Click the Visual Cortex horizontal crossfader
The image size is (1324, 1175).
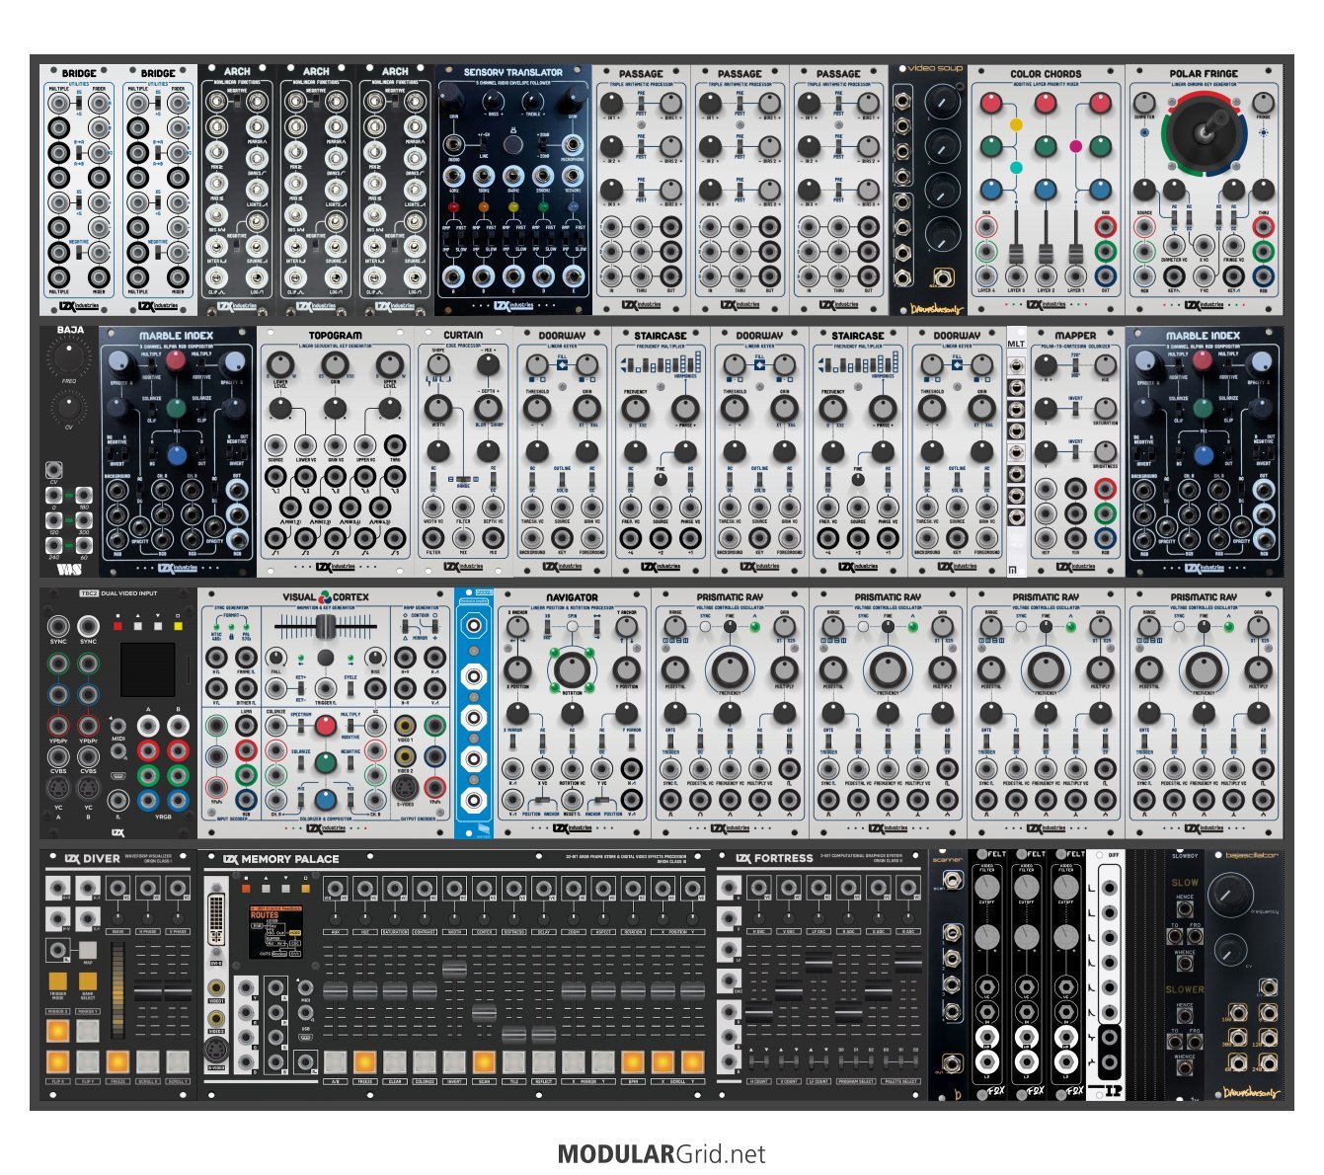coord(325,626)
